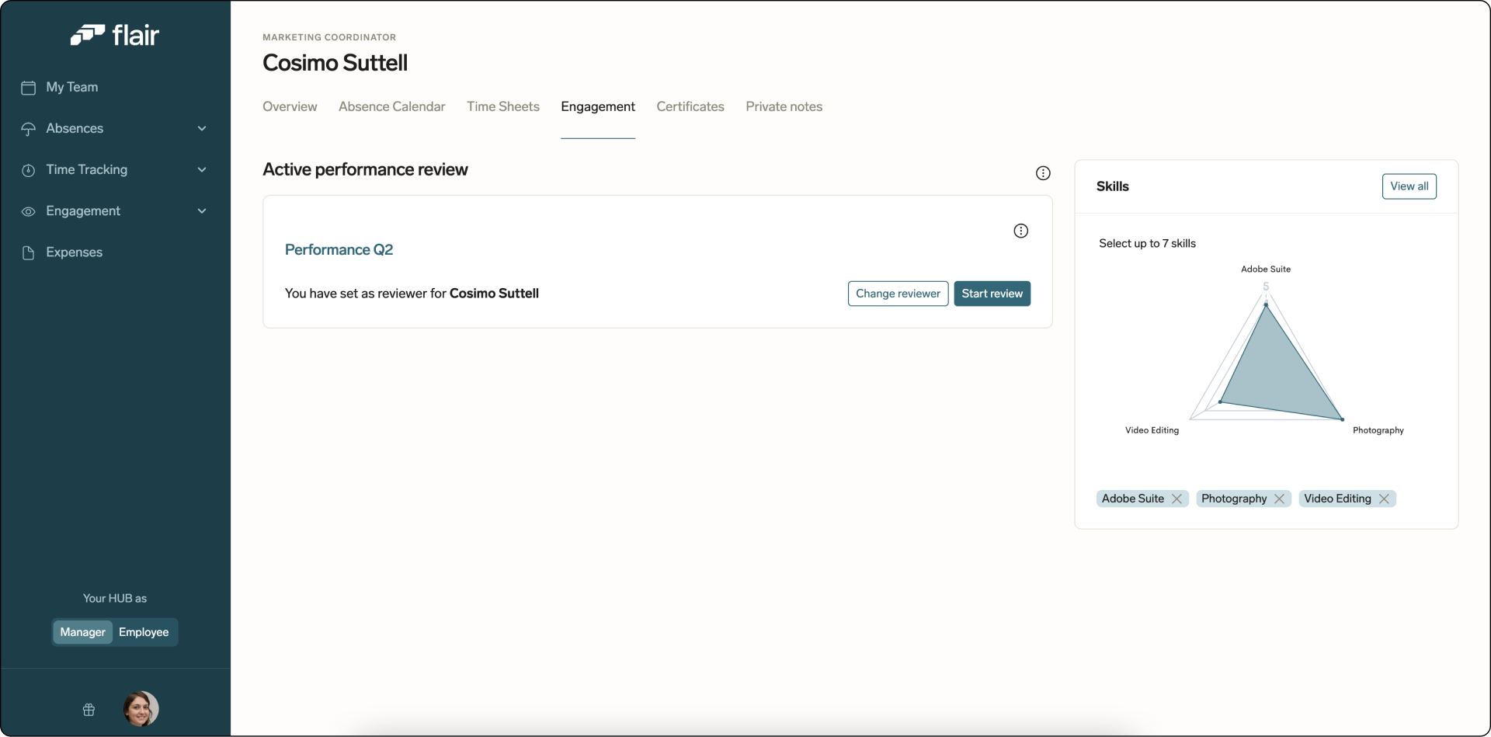Open Expenses from the sidebar

tap(74, 252)
